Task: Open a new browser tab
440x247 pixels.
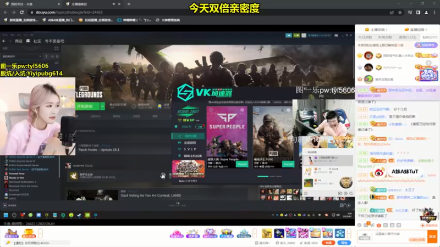Action: 129,4
